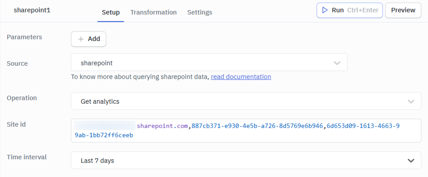
Task: Expand the Time interval chevron arrow
Action: pos(411,160)
